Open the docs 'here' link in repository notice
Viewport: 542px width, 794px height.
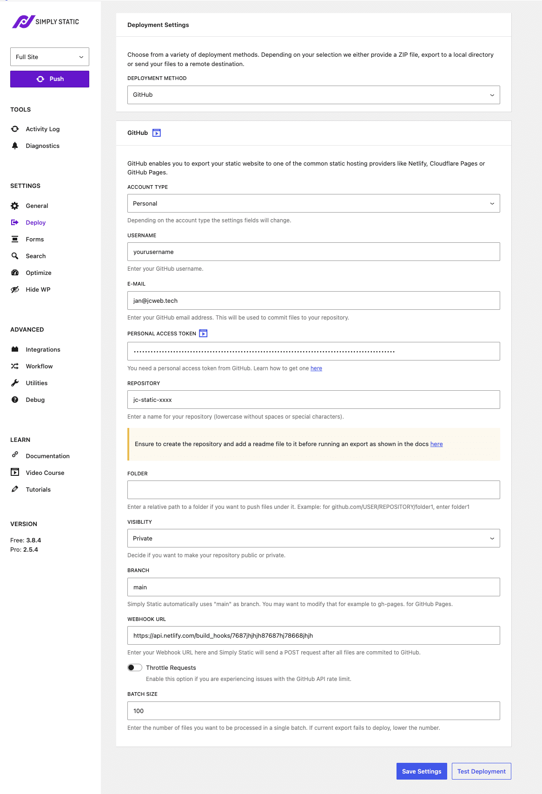[x=436, y=444]
